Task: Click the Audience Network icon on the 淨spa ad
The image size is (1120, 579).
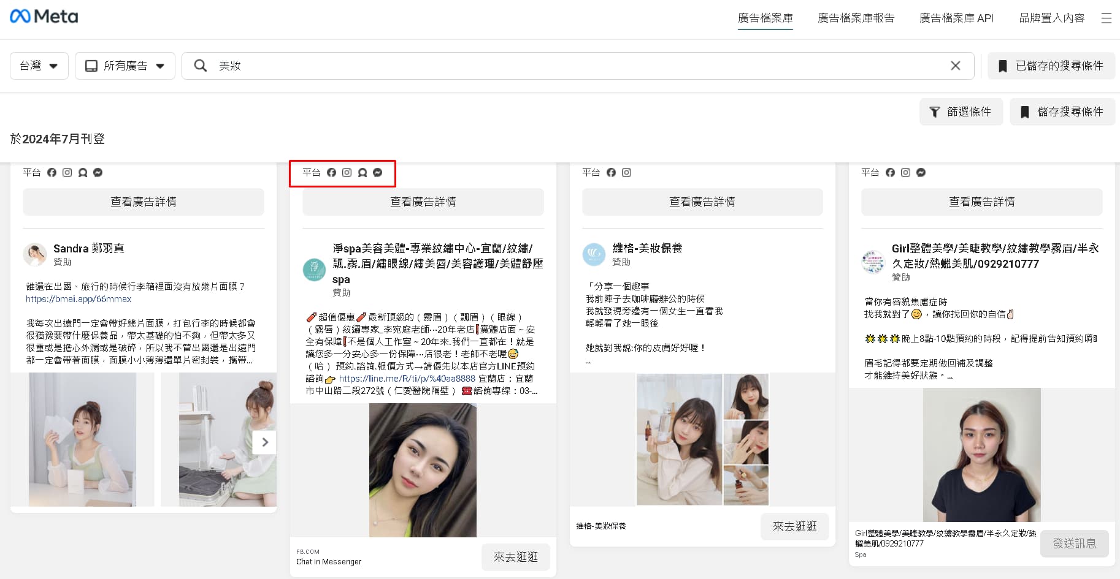Action: [x=362, y=173]
